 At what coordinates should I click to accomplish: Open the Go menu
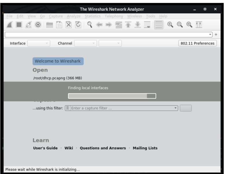(42, 16)
